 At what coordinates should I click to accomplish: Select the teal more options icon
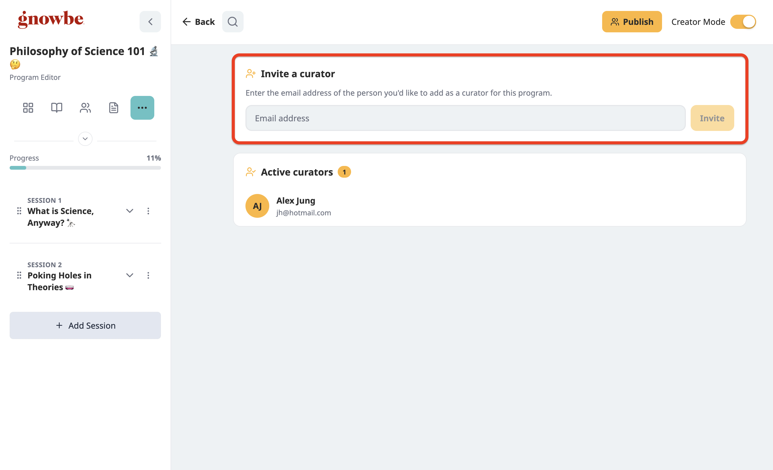[142, 108]
